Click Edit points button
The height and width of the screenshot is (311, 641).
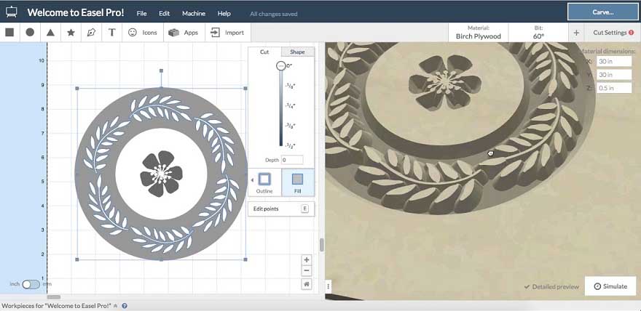[x=281, y=209]
